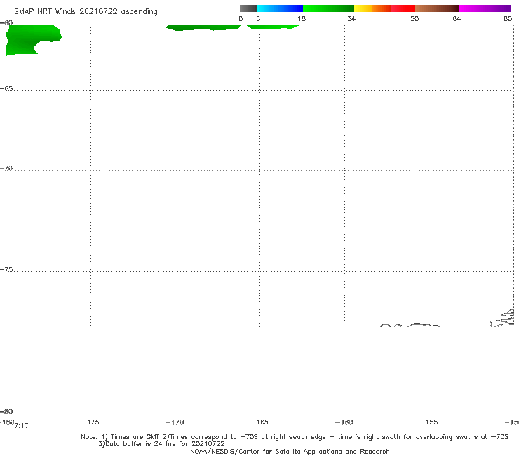
Task: Click the swath time label '7:17'
Action: (22, 426)
